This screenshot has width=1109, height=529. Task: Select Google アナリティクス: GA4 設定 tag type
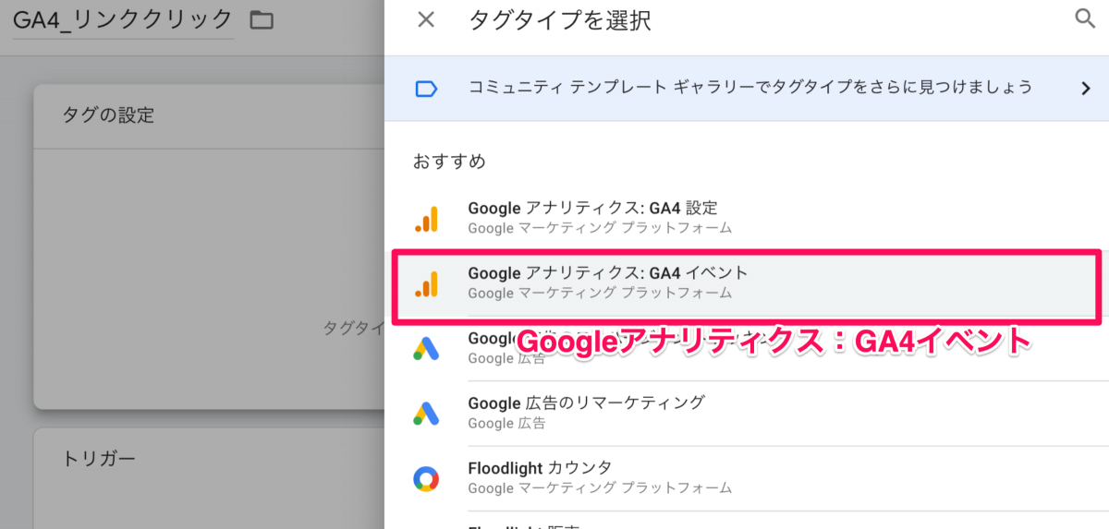click(x=592, y=209)
